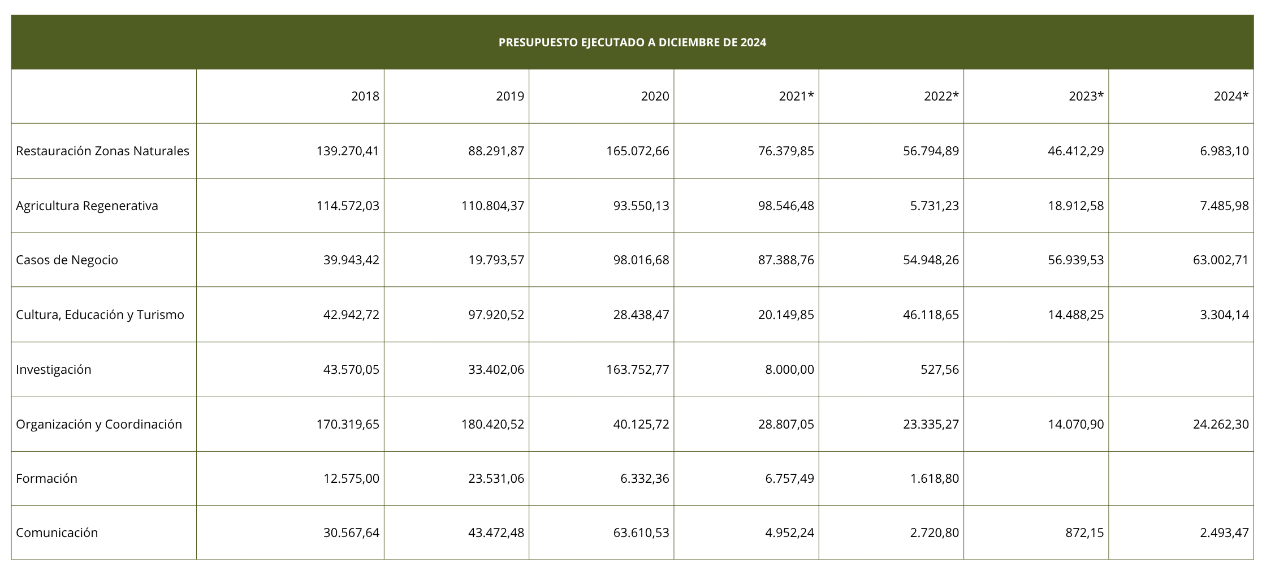Click the Agricultura Regenerativa row label
This screenshot has height=572, width=1262.
(87, 206)
